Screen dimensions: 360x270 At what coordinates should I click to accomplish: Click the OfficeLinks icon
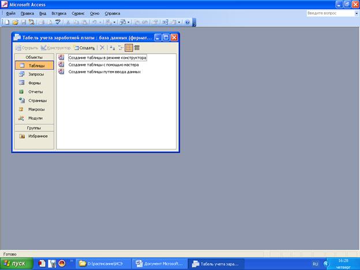[108, 22]
